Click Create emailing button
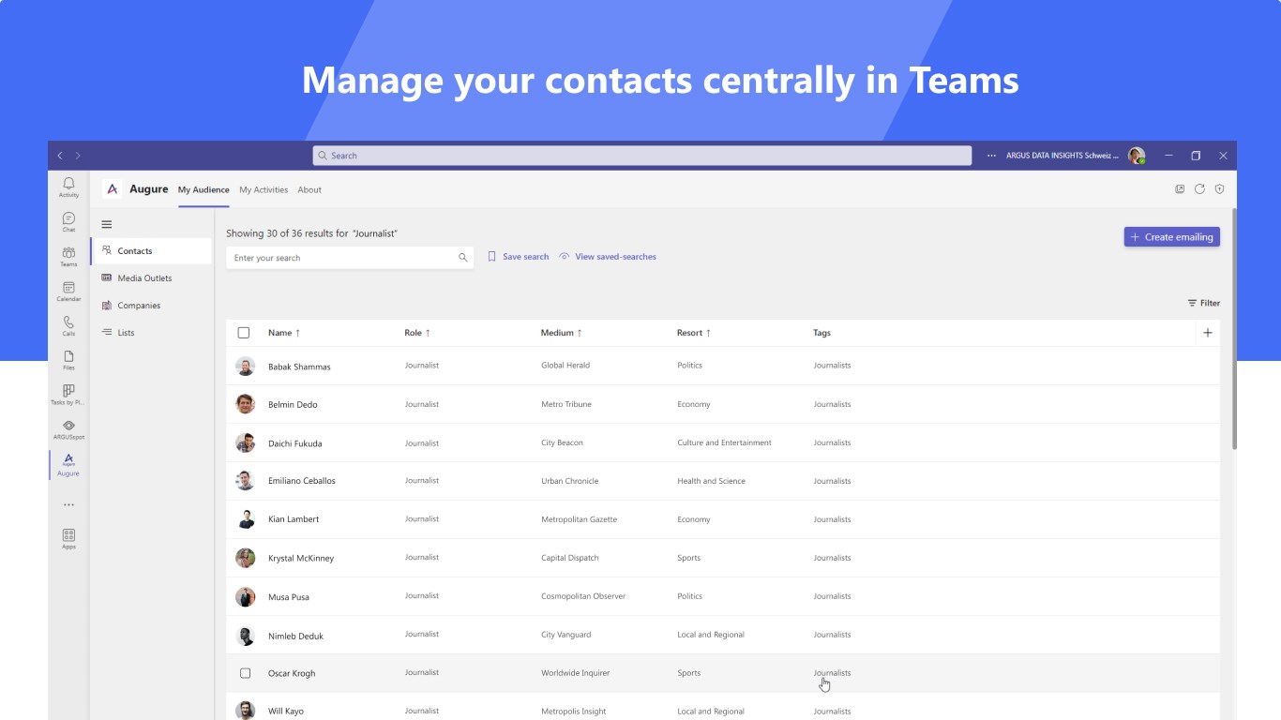Screen dimensions: 1281x720 tap(1172, 237)
